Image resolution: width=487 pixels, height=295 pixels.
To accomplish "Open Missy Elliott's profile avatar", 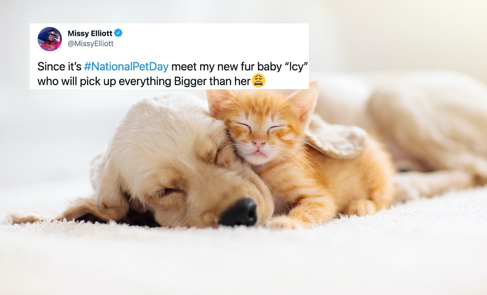I will tap(50, 39).
